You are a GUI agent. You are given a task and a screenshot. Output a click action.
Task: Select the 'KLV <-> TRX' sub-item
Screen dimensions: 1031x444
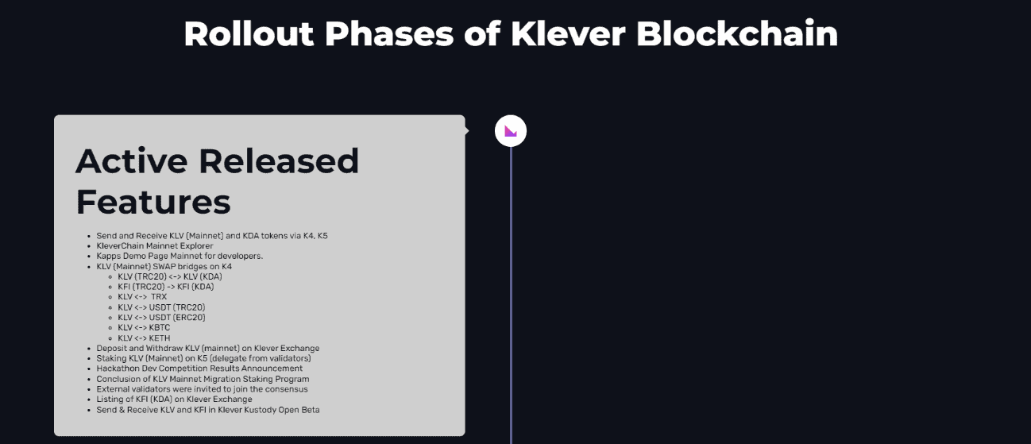[142, 297]
